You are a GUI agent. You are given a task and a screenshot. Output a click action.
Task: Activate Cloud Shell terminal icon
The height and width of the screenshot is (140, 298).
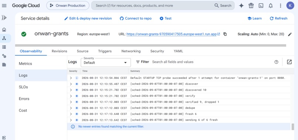point(261,6)
